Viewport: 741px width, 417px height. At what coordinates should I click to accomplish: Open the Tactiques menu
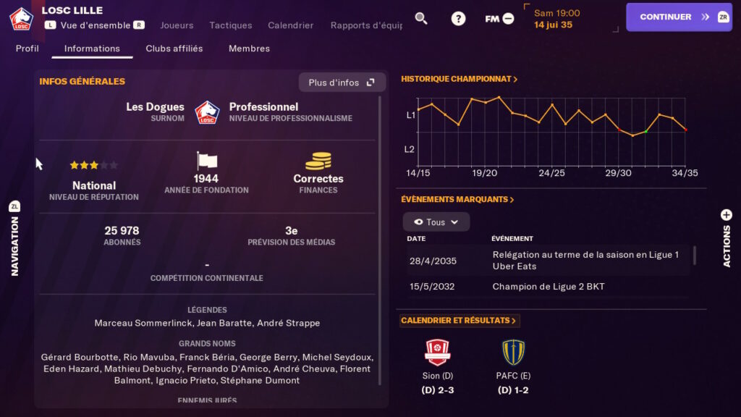(x=231, y=25)
